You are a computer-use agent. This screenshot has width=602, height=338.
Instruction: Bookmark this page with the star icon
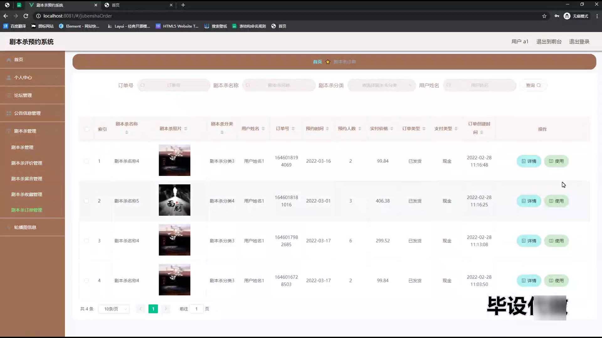544,16
